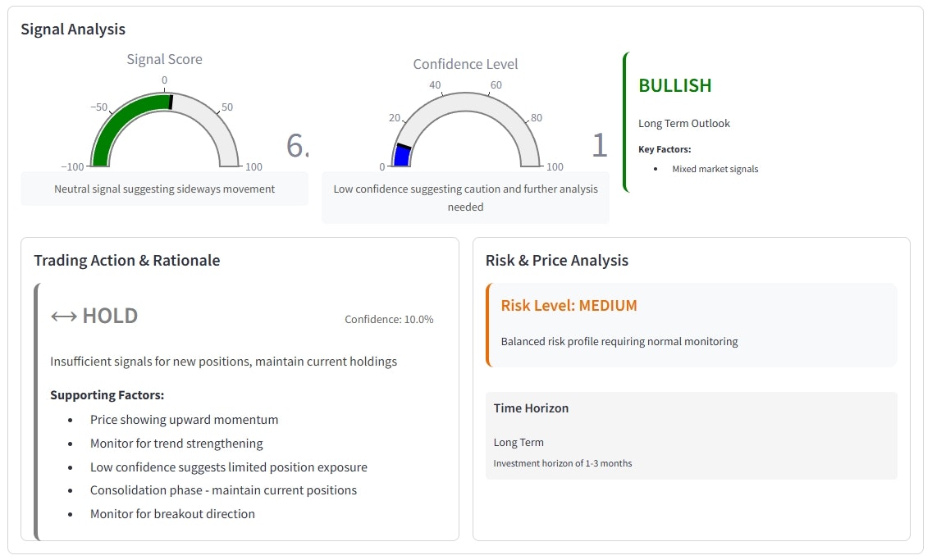
Task: Click the Signal Score gauge title
Action: coord(165,59)
